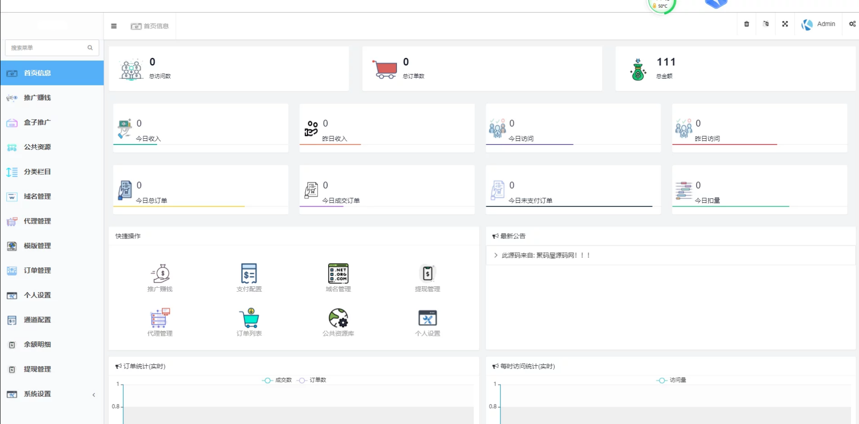859x424 pixels.
Task: Click the 搜索菜单 search field
Action: (47, 48)
